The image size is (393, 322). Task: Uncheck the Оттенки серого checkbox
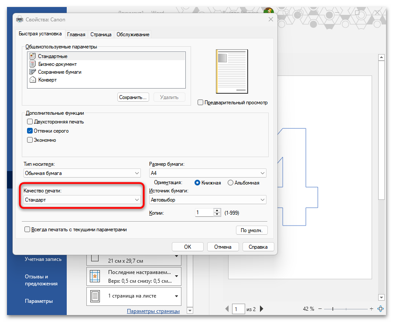(30, 131)
